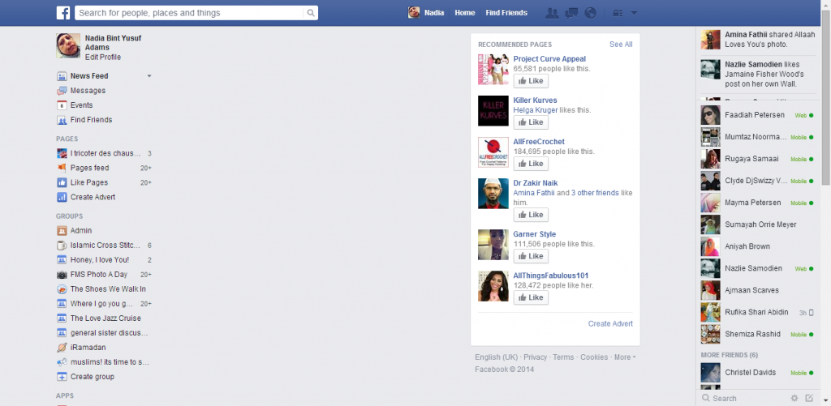
Task: Click the new chat message compose icon
Action: tap(809, 398)
